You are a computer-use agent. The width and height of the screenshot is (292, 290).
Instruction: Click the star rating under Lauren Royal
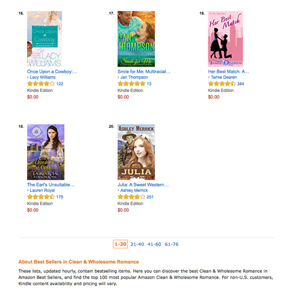click(x=41, y=197)
